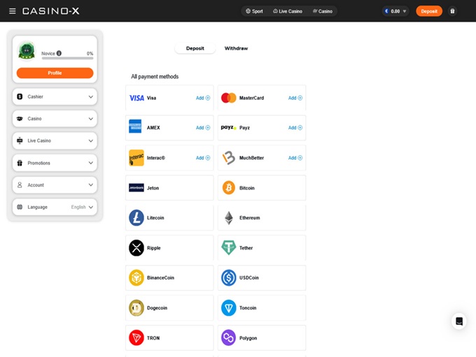The height and width of the screenshot is (357, 476).
Task: Click the Novice level progress bar
Action: tap(67, 59)
